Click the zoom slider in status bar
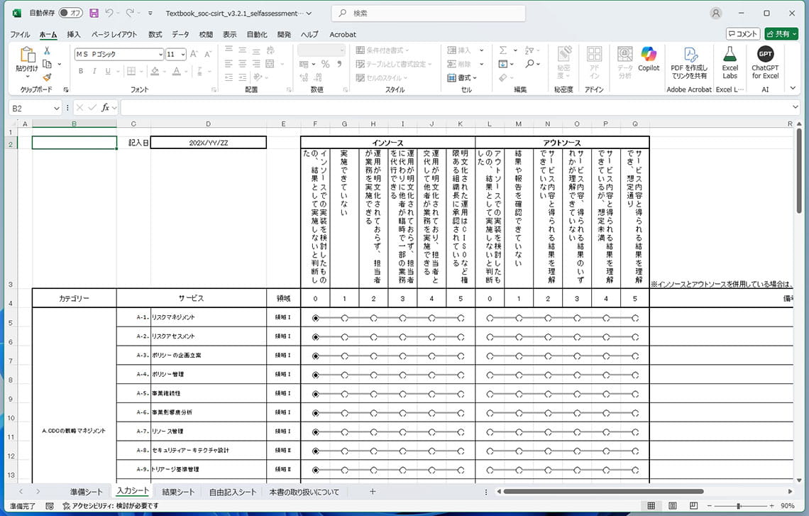Viewport: 809px width, 516px height. (739, 506)
